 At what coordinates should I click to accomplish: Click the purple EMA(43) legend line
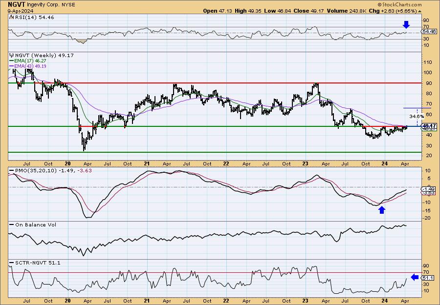point(11,66)
